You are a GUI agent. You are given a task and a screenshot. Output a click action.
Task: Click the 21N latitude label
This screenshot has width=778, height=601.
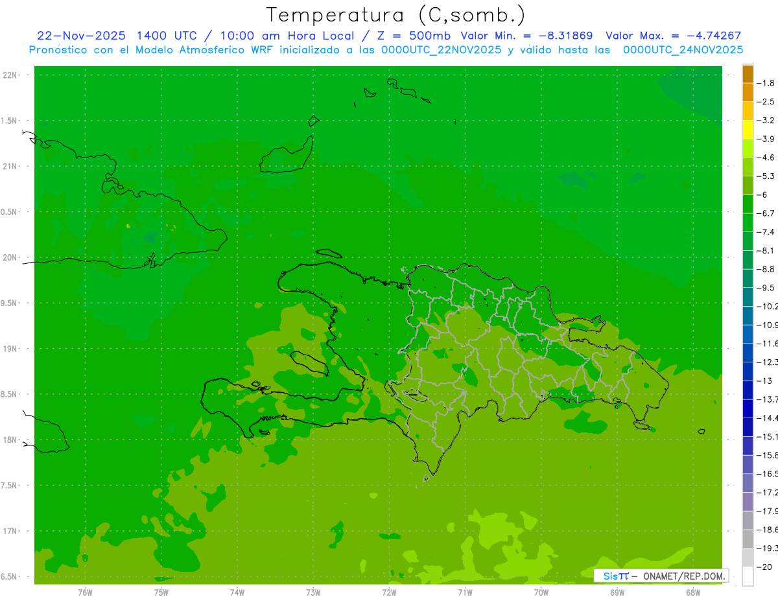coord(10,166)
